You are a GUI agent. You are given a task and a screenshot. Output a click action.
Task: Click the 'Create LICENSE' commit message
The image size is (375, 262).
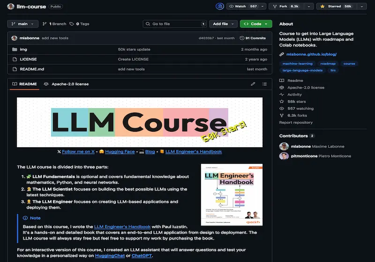(133, 59)
